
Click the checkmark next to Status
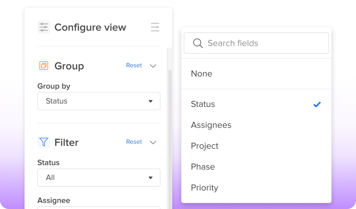click(x=317, y=104)
